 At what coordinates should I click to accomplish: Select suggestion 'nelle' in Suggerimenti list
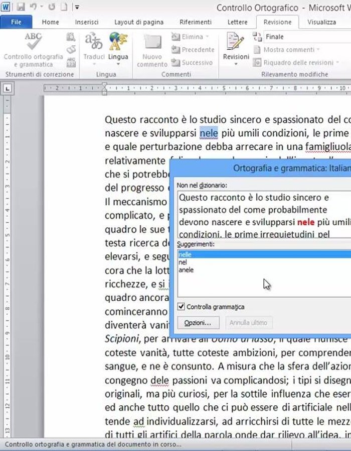click(x=264, y=254)
